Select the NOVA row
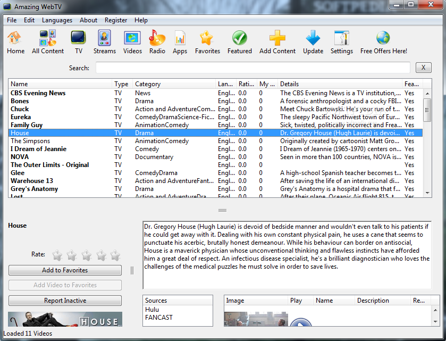Viewport: 446px width, 341px height. [215, 157]
